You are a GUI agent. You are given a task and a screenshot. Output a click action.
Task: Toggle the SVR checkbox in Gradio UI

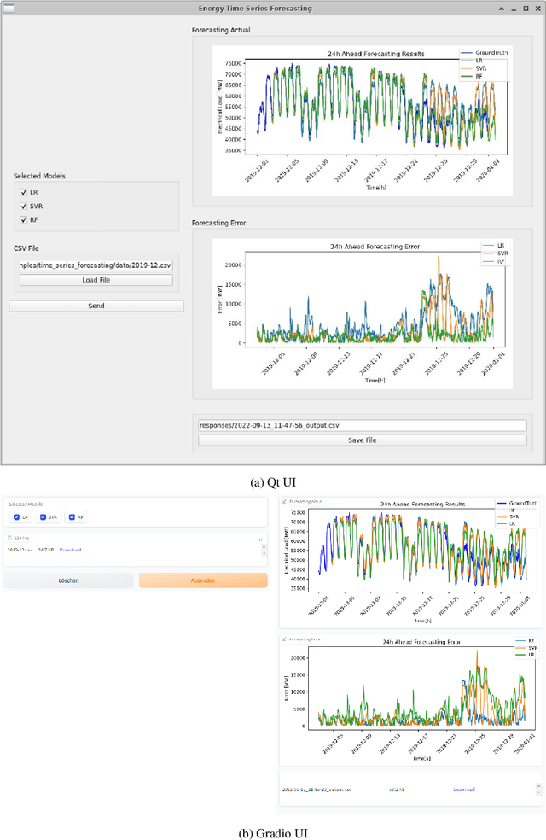[x=44, y=516]
